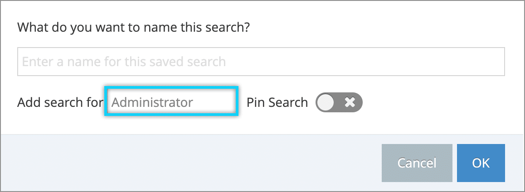Image resolution: width=525 pixels, height=192 pixels.
Task: Select the 'Enter a name for this saved search' placeholder
Action: click(x=124, y=62)
